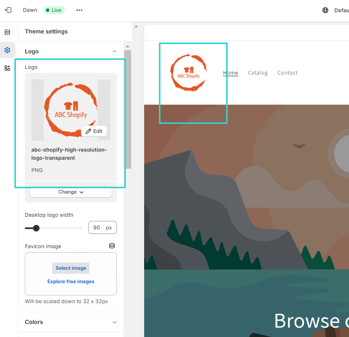Click the Live status badge
Image resolution: width=349 pixels, height=337 pixels.
click(x=54, y=10)
